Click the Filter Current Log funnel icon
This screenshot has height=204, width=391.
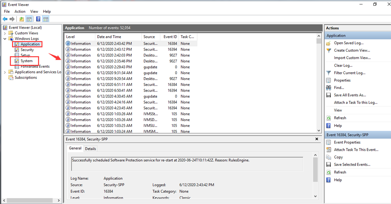[329, 73]
